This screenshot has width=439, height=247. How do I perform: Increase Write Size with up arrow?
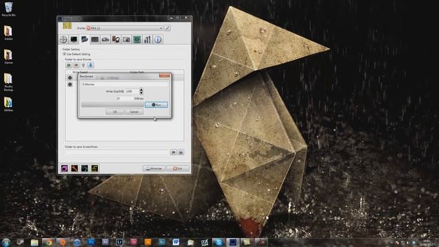(x=141, y=90)
